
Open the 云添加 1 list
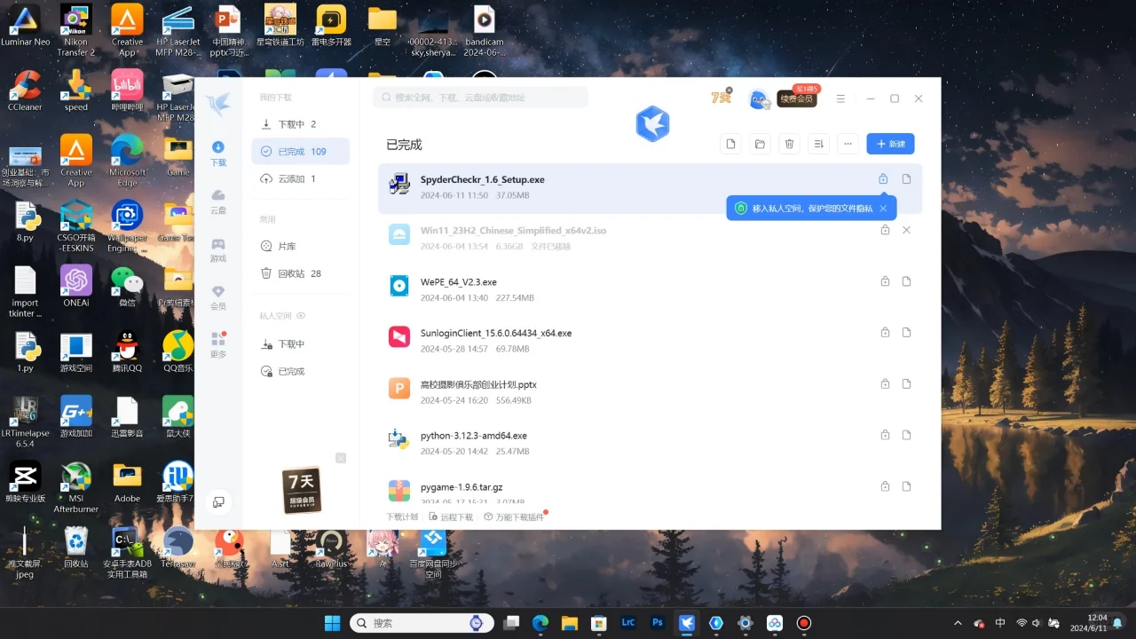(300, 178)
